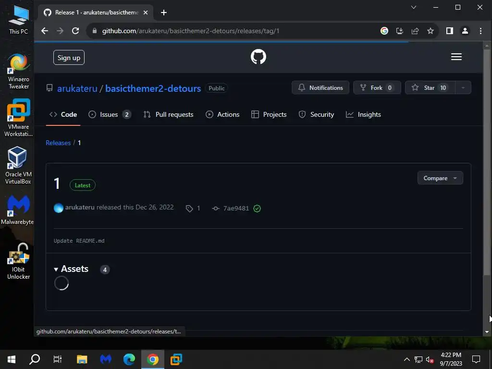Click the page vertical scrollbar thumb

click(x=487, y=161)
